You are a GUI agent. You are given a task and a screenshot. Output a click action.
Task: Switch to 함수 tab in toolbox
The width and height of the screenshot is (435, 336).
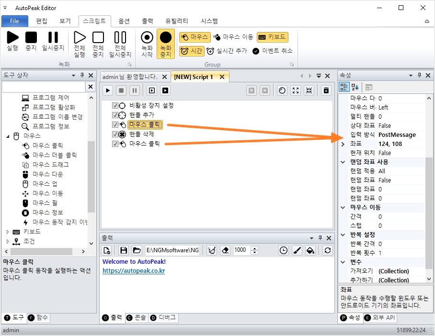tap(38, 318)
